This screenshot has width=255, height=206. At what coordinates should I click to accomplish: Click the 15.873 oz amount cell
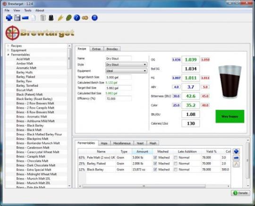[x=142, y=170]
